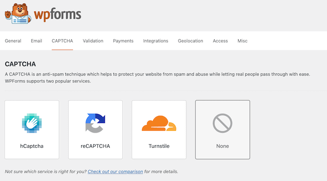Click the Turnstile cloud icon
Viewport: 327px width, 181px height.
point(159,123)
